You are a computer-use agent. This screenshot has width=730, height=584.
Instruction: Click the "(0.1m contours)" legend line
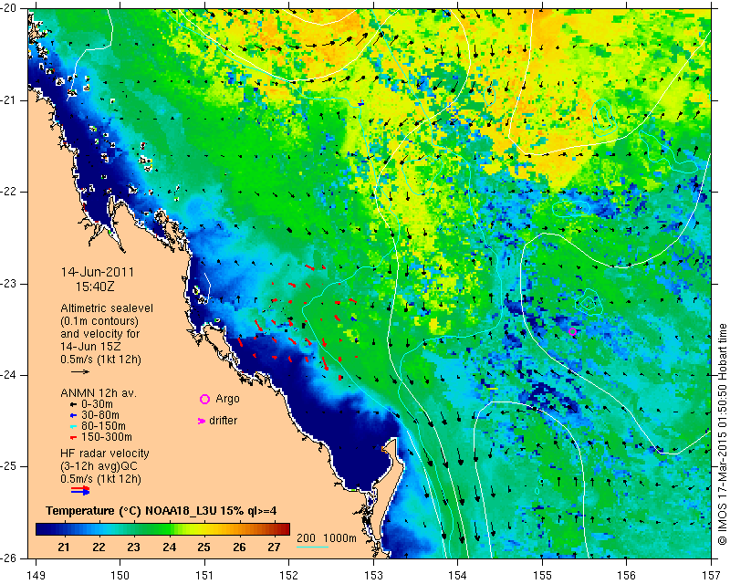coord(99,321)
